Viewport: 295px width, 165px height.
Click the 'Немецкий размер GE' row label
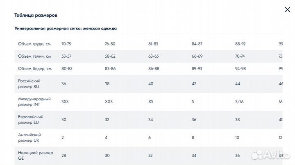36,156
